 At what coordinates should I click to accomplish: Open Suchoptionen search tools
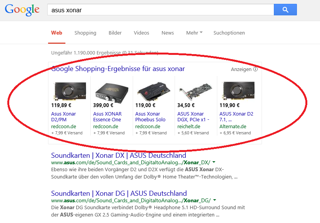click(x=229, y=33)
